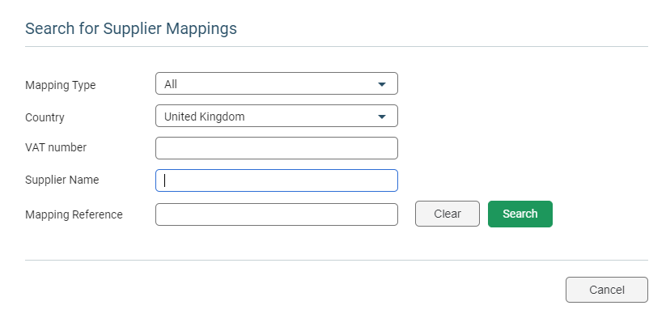The image size is (666, 314).
Task: Click the divider line above Cancel
Action: pyautogui.click(x=337, y=260)
